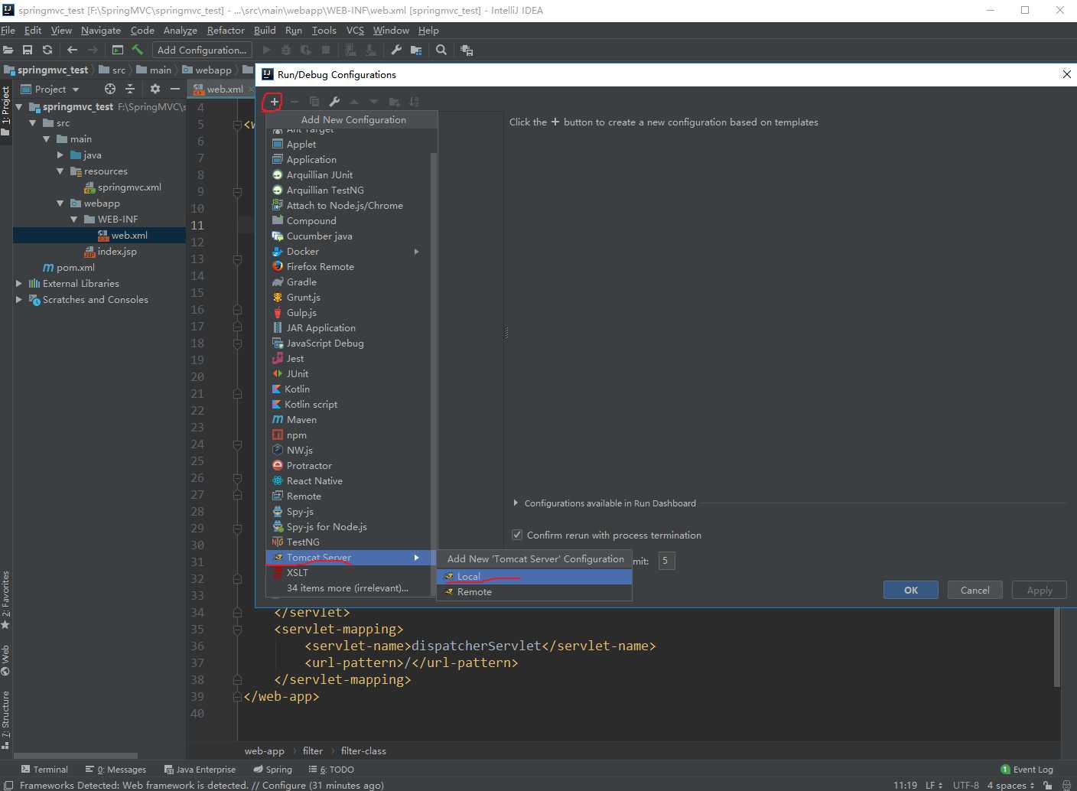This screenshot has height=791, width=1077.
Task: Open the Refactor menu
Action: 226,31
